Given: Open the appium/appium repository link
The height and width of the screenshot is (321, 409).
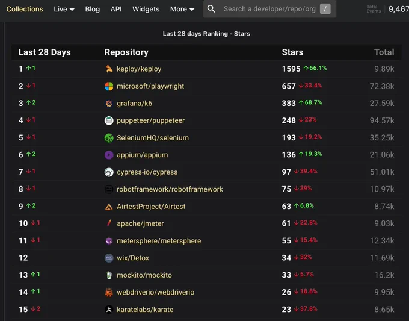Looking at the screenshot, I should pos(143,155).
